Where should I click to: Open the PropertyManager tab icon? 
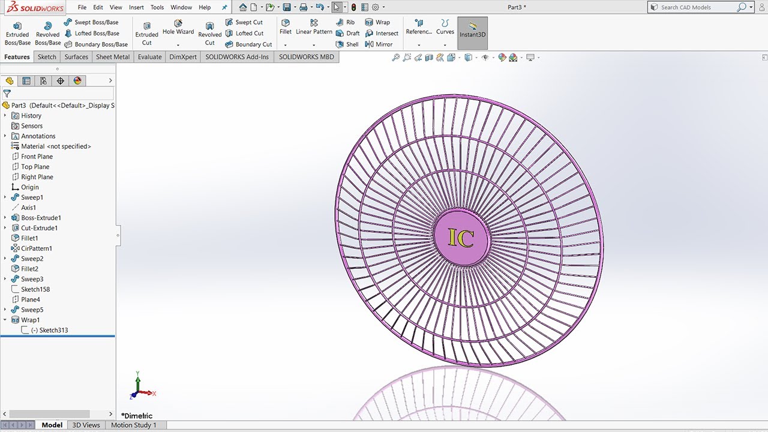(26, 80)
